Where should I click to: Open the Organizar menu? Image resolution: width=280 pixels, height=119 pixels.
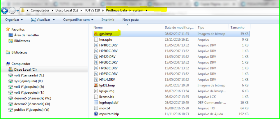pos(14,20)
